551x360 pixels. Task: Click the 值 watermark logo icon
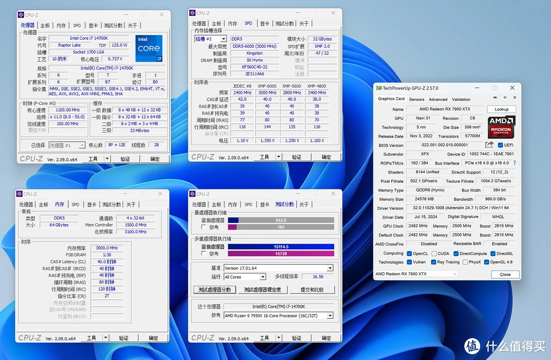coord(472,346)
